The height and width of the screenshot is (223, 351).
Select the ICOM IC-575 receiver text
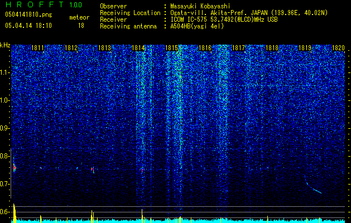point(224,20)
